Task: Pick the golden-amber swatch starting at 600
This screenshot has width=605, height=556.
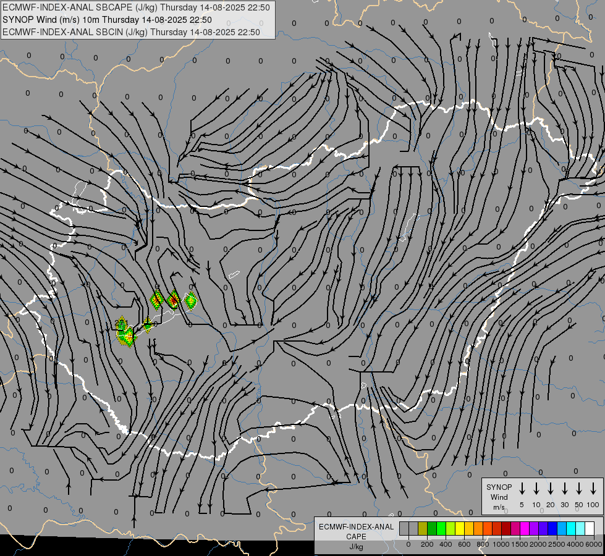Action: click(x=469, y=529)
